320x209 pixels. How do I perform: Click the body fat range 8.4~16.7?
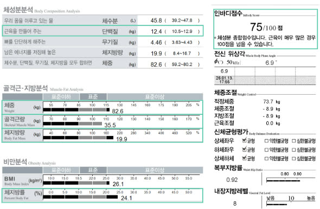[182, 54]
